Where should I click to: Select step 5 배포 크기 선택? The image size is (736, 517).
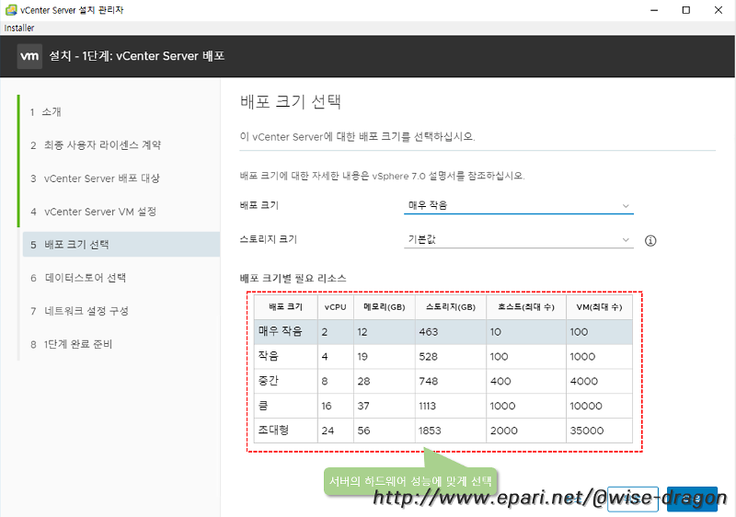click(x=121, y=245)
